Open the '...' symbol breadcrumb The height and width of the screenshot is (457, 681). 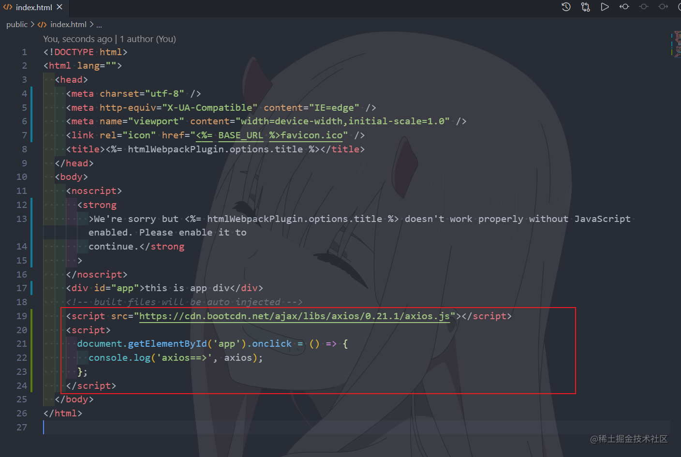pyautogui.click(x=99, y=25)
